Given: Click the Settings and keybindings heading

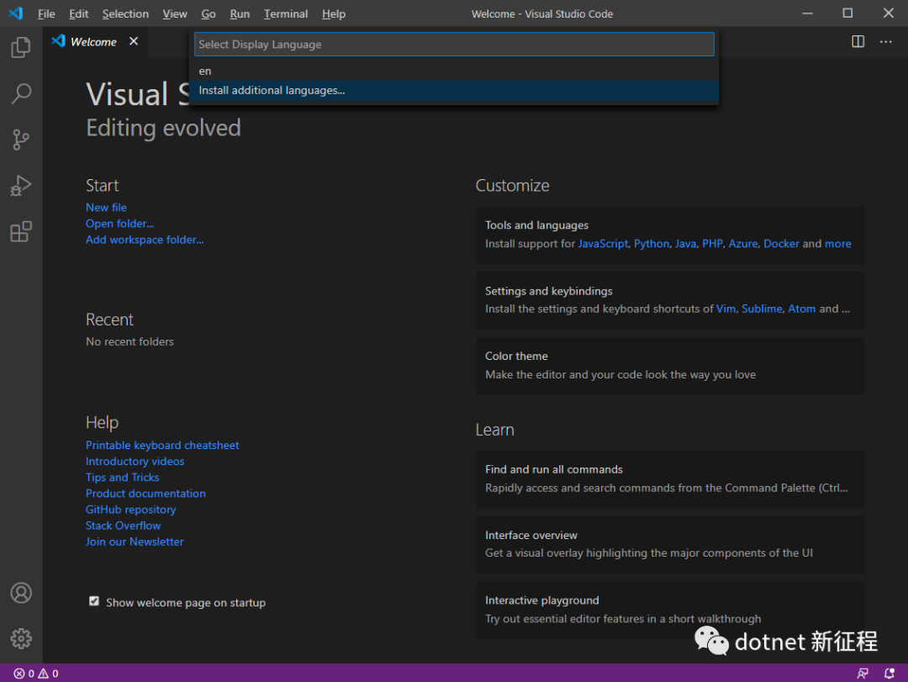Looking at the screenshot, I should coord(548,291).
